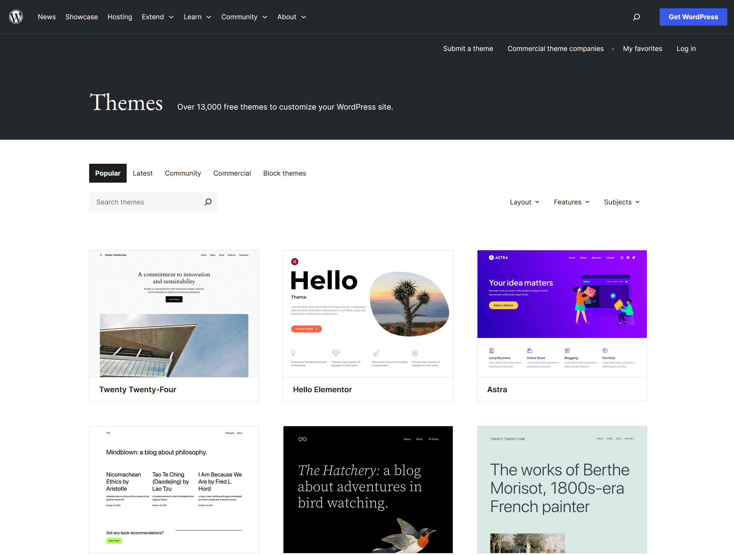Select the Block themes tab

click(x=284, y=173)
